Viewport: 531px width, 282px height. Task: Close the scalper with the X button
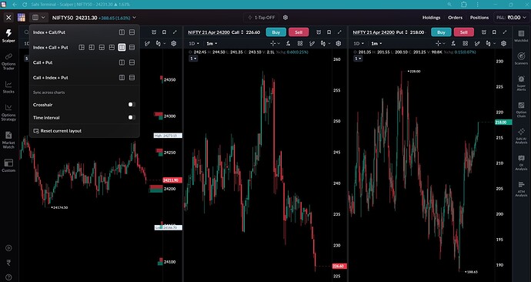click(x=8, y=17)
